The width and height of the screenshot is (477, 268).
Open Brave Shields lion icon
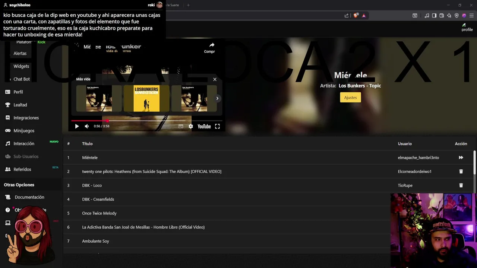356,16
